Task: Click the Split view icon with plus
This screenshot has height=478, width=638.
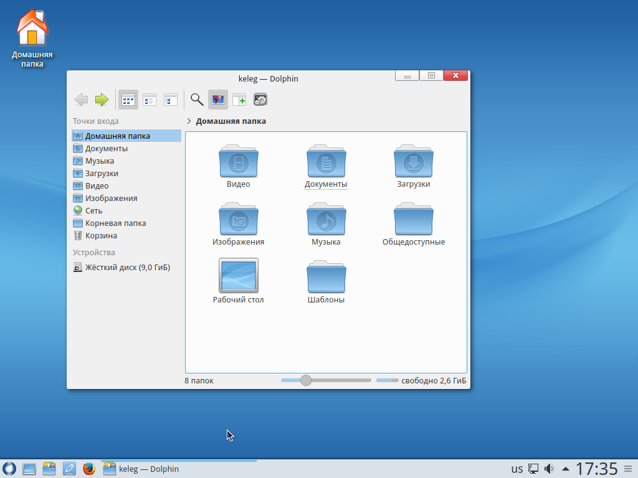Action: [239, 100]
